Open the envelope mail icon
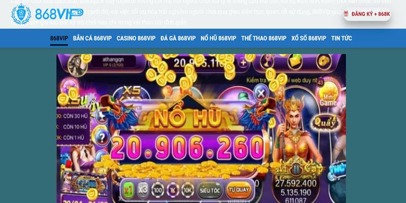The image size is (406, 203). click(295, 61)
